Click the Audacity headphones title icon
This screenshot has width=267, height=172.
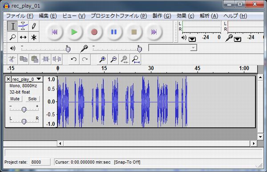click(x=7, y=6)
